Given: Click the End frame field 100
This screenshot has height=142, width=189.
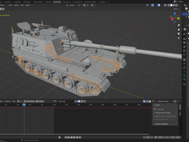Looking at the screenshot, I should (175, 137).
